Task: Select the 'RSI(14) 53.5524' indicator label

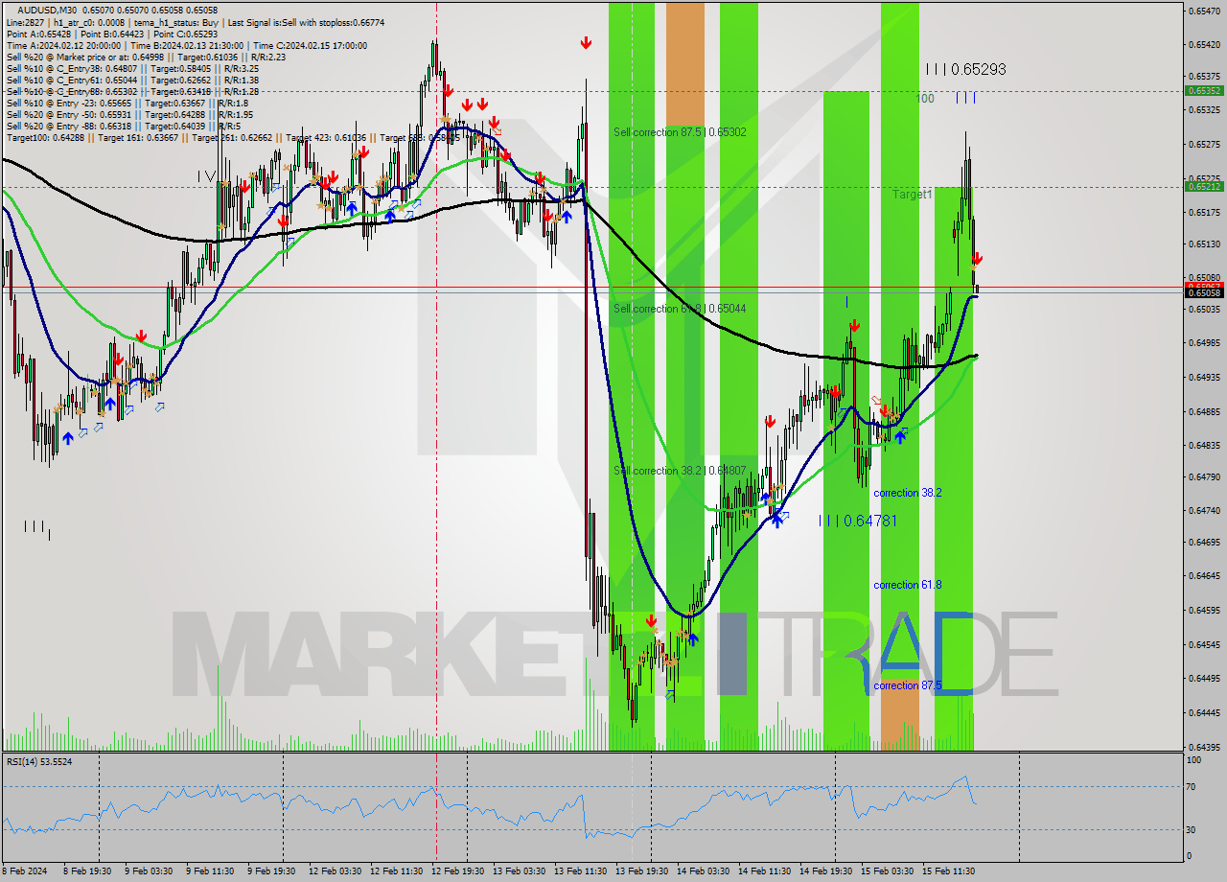Action: [x=39, y=761]
